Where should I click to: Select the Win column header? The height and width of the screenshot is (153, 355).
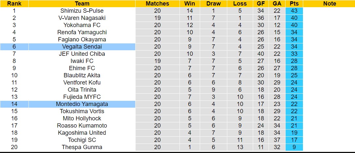(189, 4)
